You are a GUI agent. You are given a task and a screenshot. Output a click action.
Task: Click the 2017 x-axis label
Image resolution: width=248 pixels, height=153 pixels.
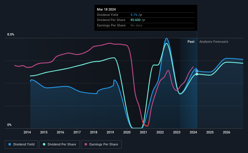point(77,132)
